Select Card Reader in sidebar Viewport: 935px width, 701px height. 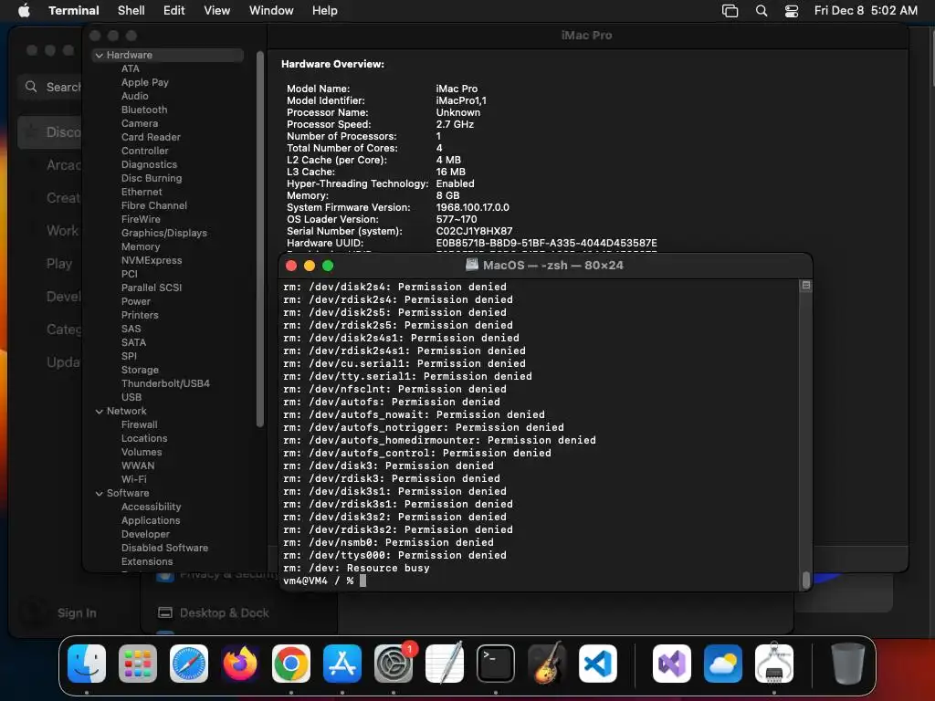coord(151,137)
